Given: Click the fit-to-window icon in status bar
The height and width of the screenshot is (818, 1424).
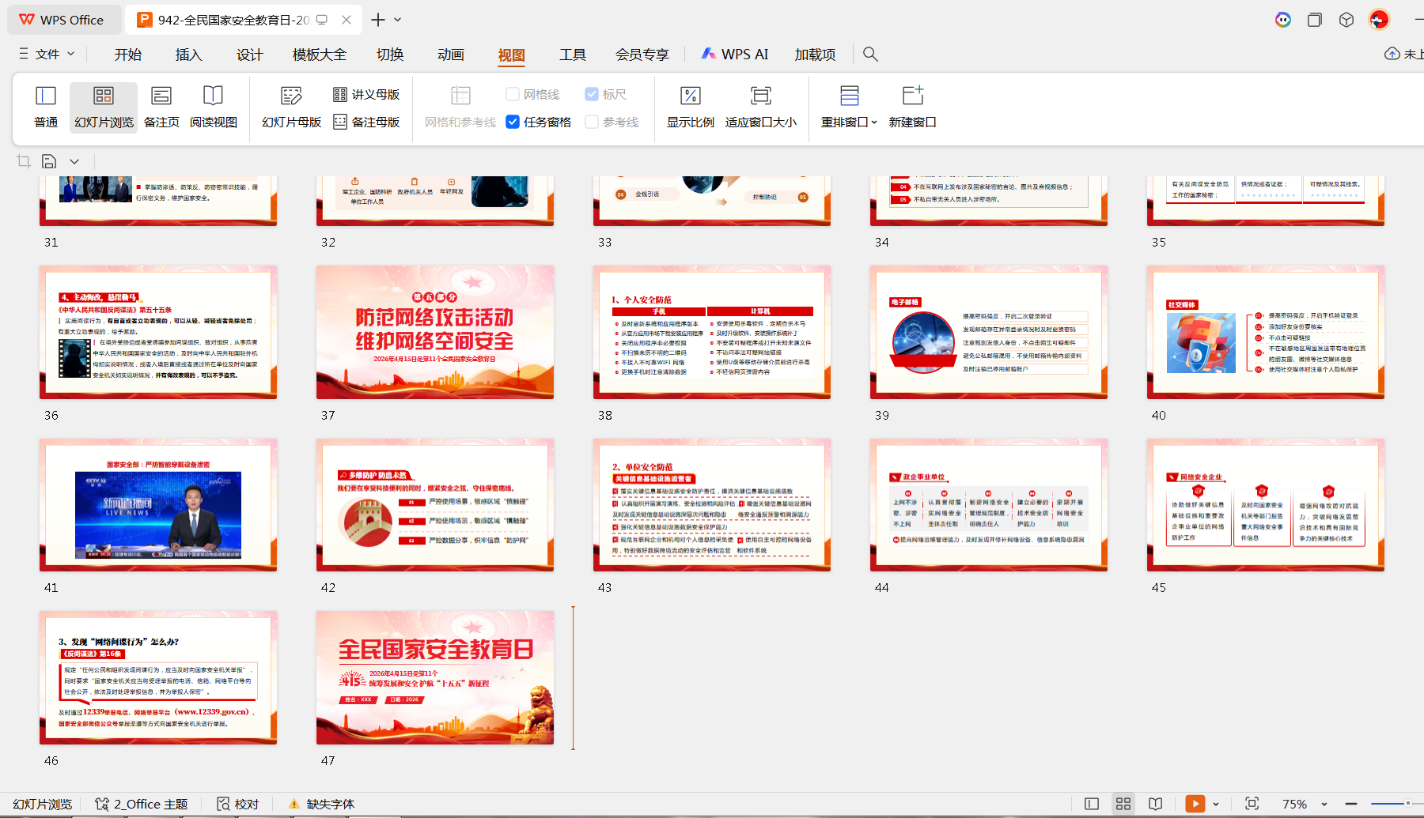Looking at the screenshot, I should click(x=1252, y=804).
